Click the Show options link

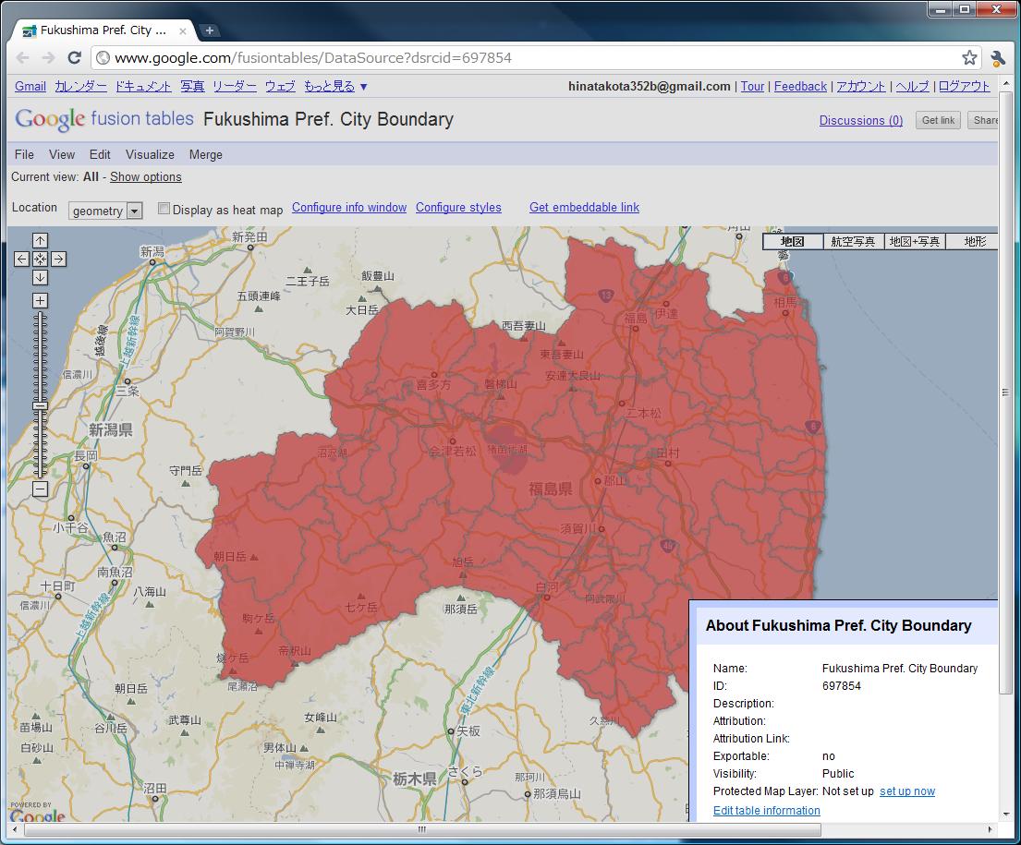[146, 177]
